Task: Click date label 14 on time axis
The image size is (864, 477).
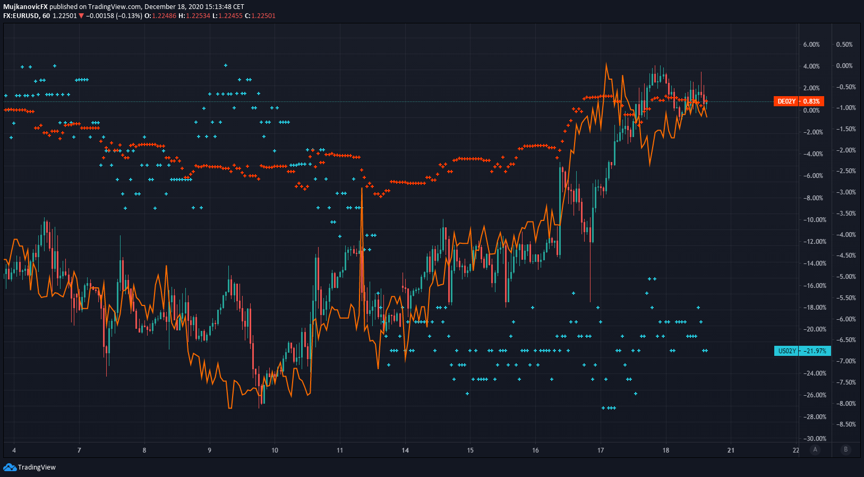Action: 405,450
